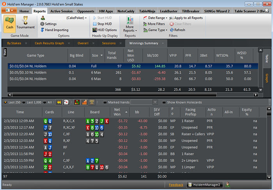The height and width of the screenshot is (190, 273).
Task: Close the Winnings Summary tab
Action: (x=163, y=43)
